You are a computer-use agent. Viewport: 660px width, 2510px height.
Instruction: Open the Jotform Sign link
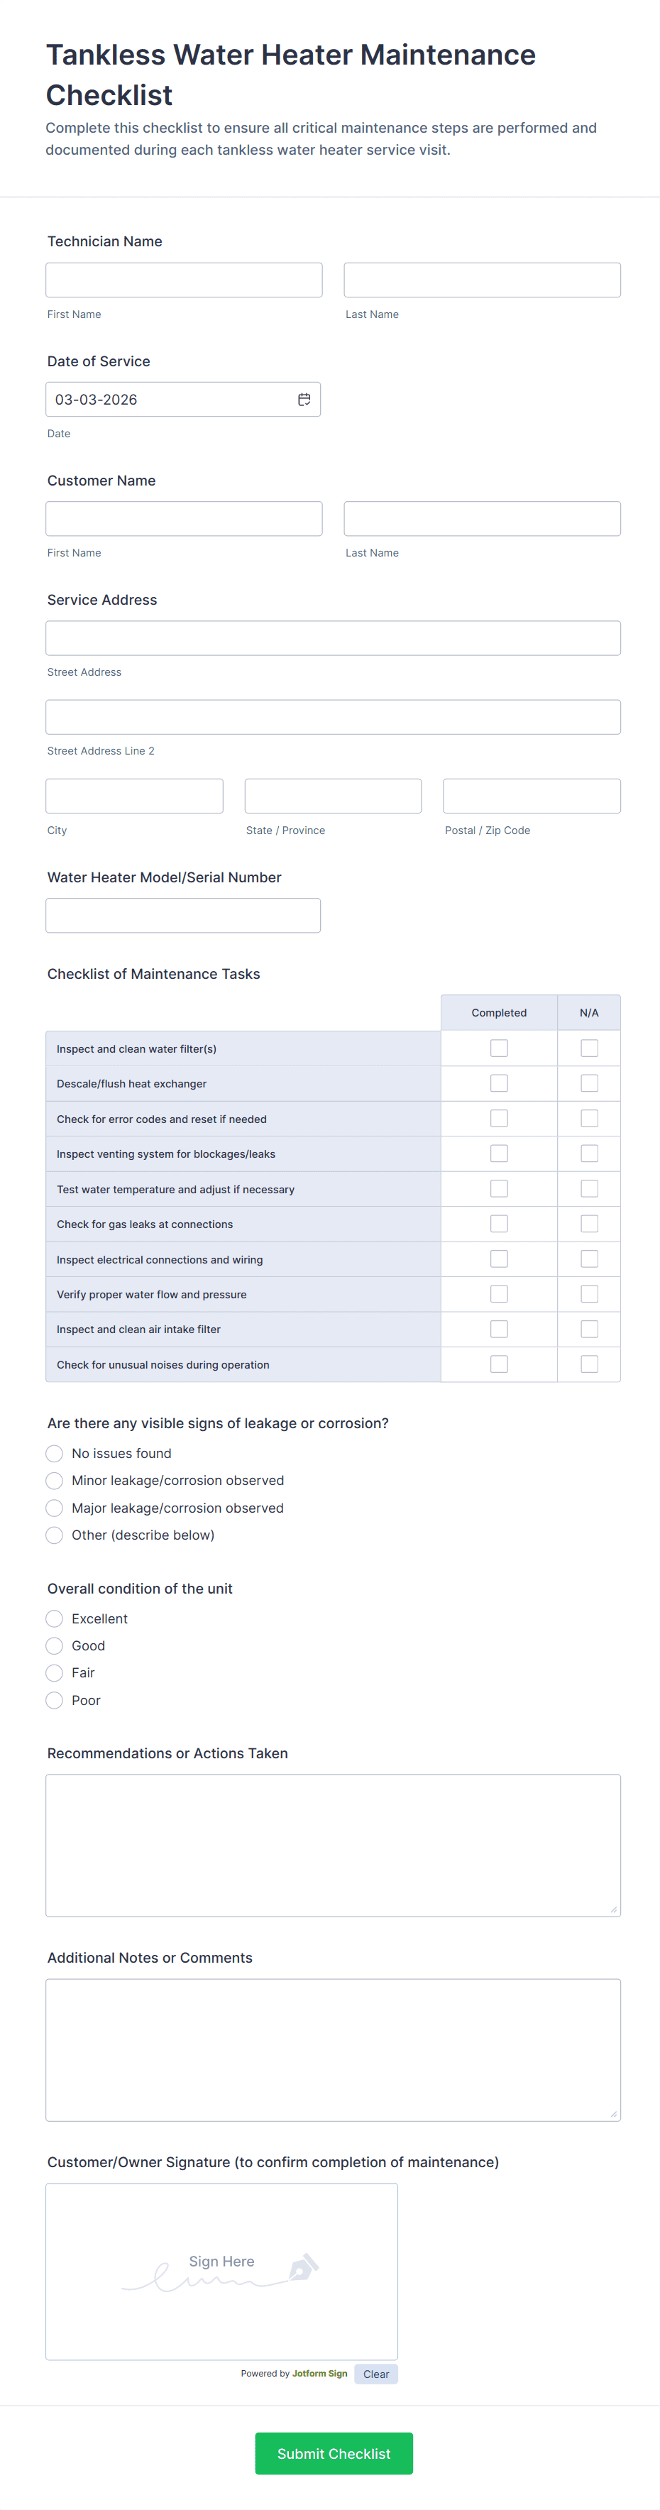pos(319,2374)
